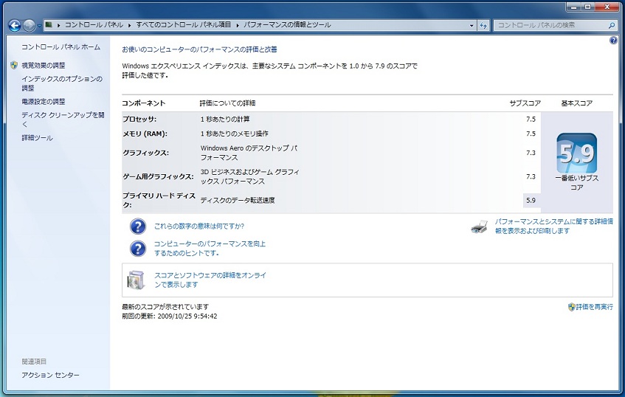Click 前回の更新: 2009/10/25 9:54:42 text

170,317
